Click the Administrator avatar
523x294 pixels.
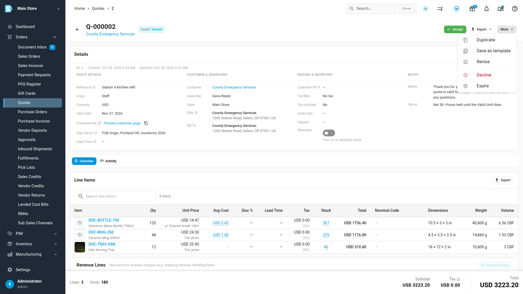[10, 284]
